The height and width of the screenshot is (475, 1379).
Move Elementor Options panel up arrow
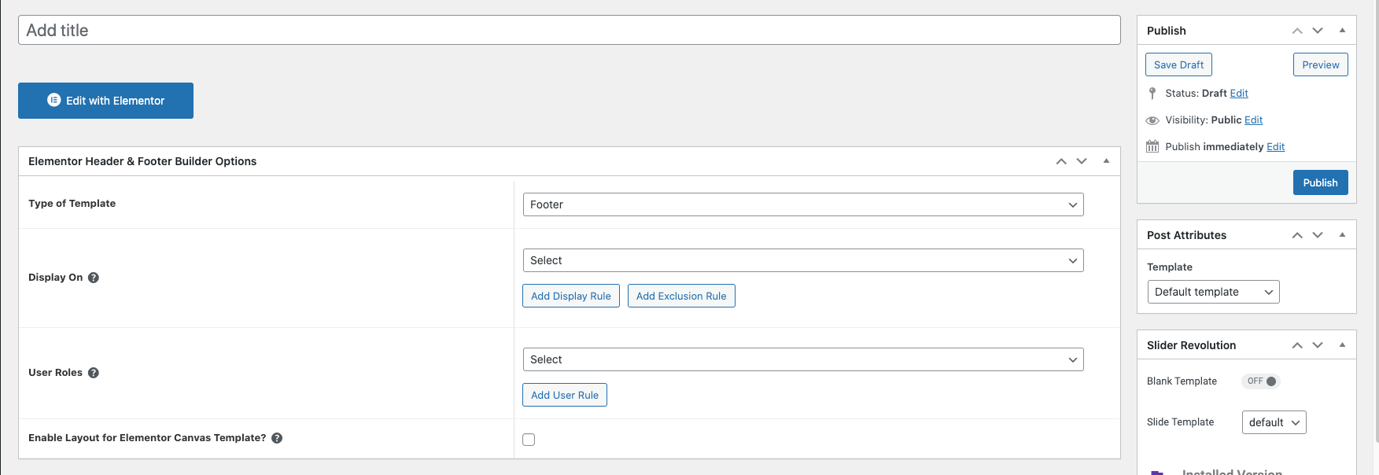[x=1061, y=161]
